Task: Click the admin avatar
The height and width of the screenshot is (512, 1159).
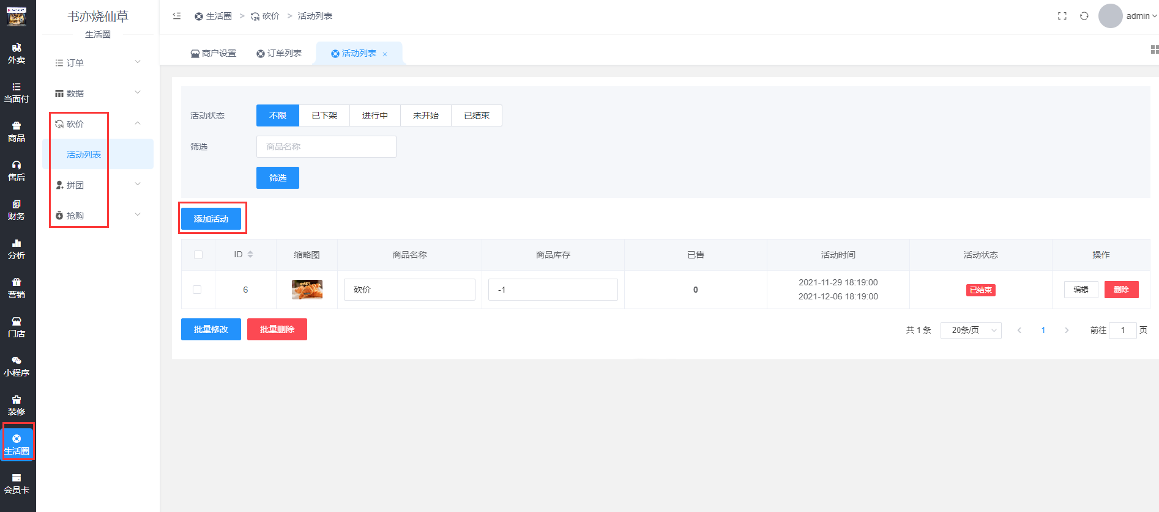Action: 1110,16
